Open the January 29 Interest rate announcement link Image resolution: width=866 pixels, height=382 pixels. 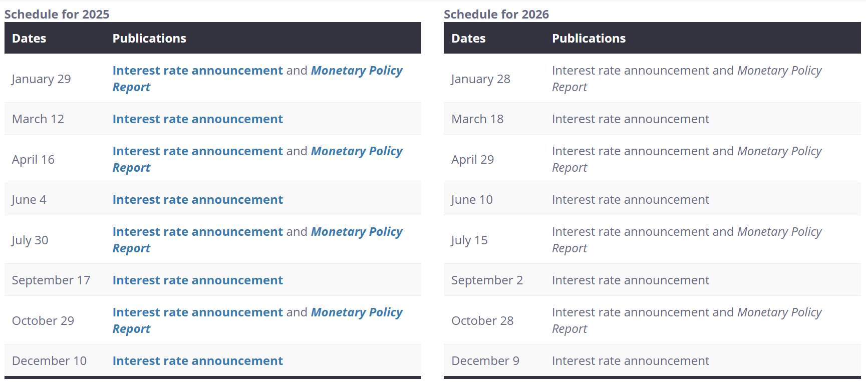(197, 71)
